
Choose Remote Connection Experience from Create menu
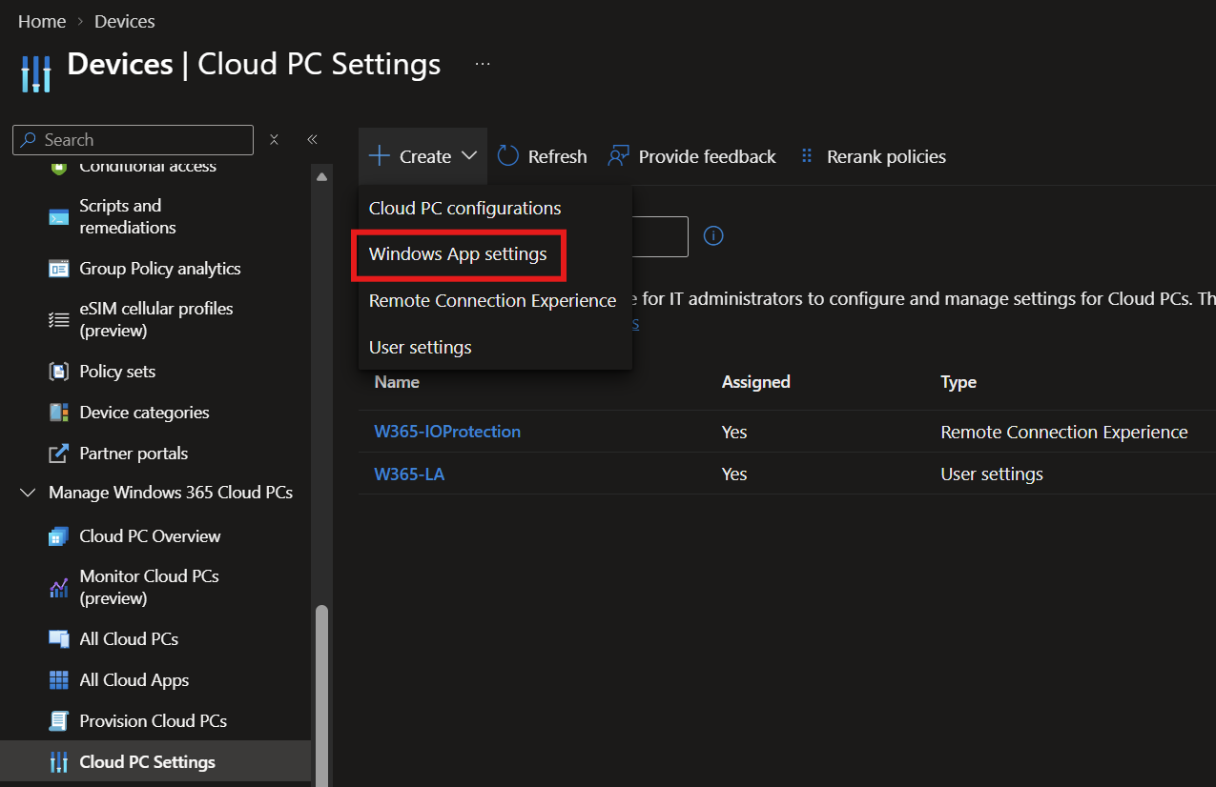coord(493,300)
